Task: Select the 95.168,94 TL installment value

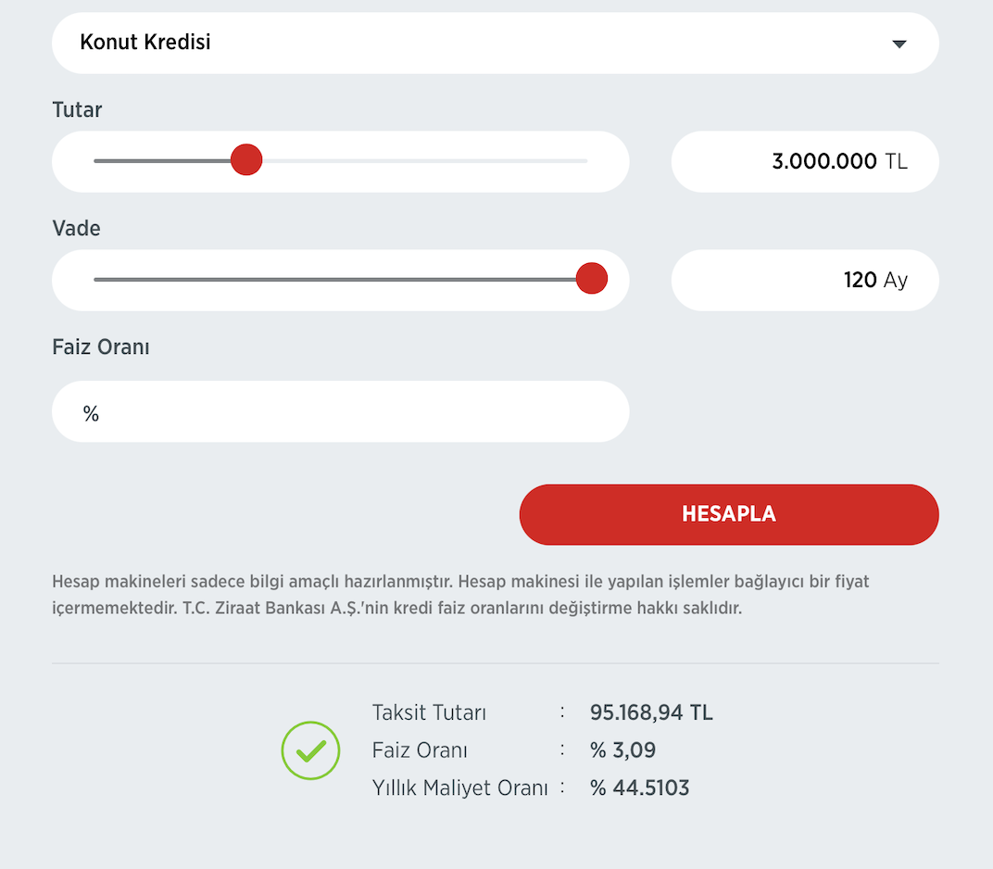Action: tap(651, 712)
